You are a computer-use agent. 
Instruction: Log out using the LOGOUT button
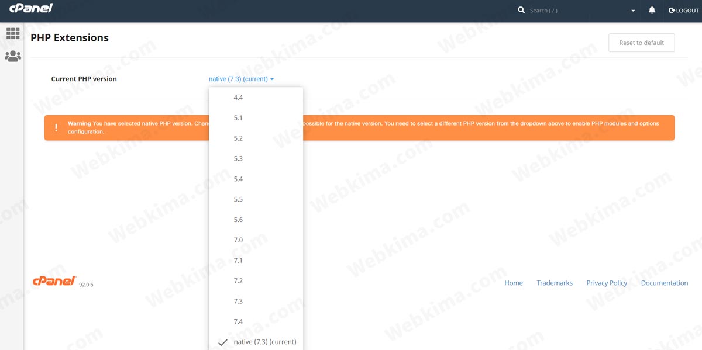pyautogui.click(x=684, y=11)
